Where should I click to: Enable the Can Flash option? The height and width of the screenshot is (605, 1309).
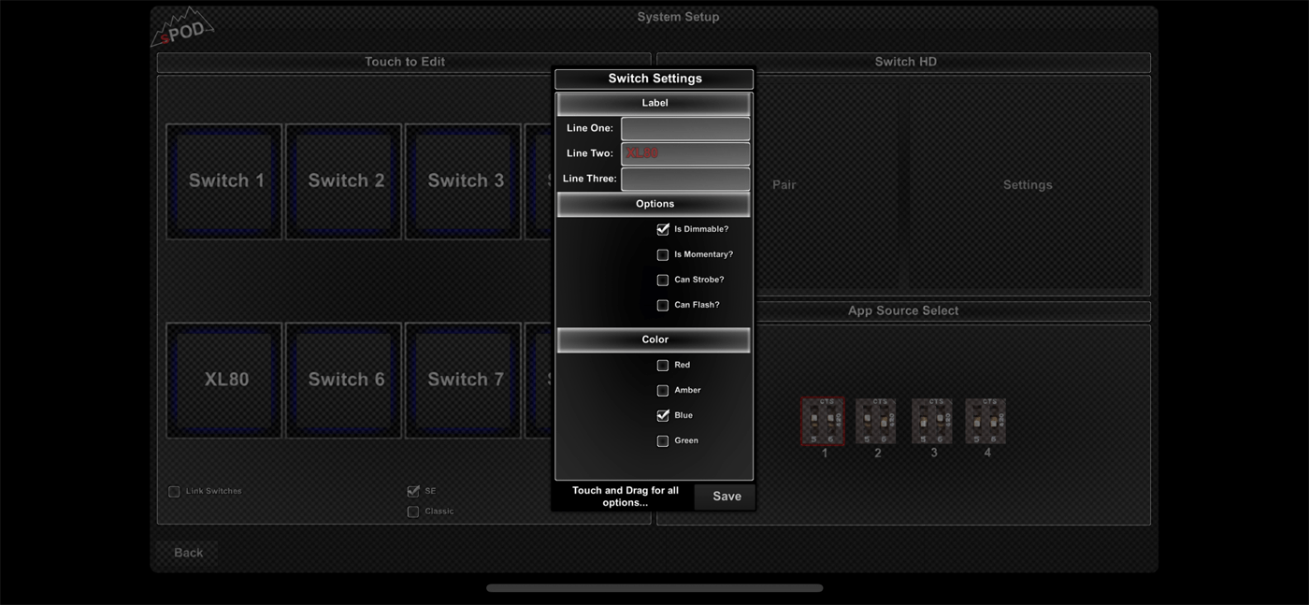click(x=663, y=304)
